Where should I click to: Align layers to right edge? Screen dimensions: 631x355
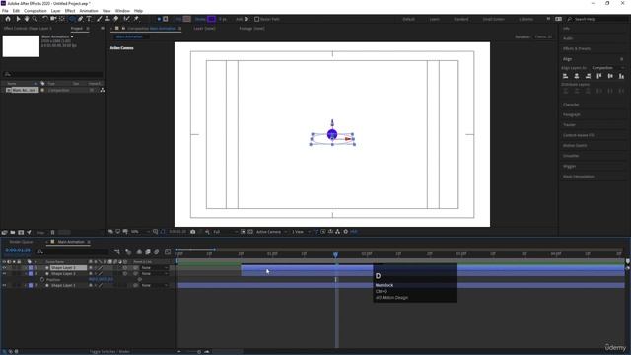(x=588, y=76)
